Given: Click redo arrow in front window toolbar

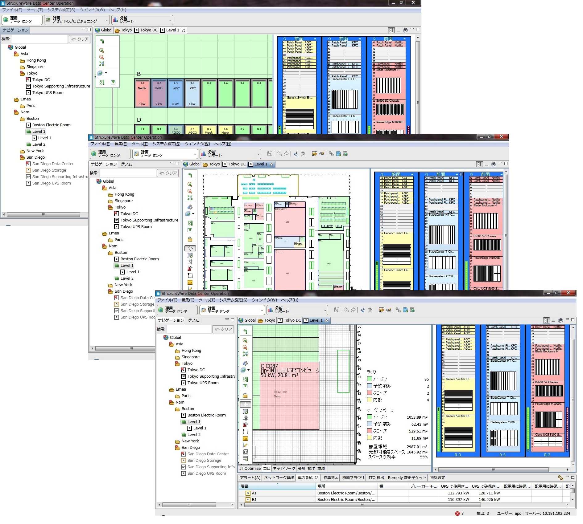Looking at the screenshot, I should point(353,310).
